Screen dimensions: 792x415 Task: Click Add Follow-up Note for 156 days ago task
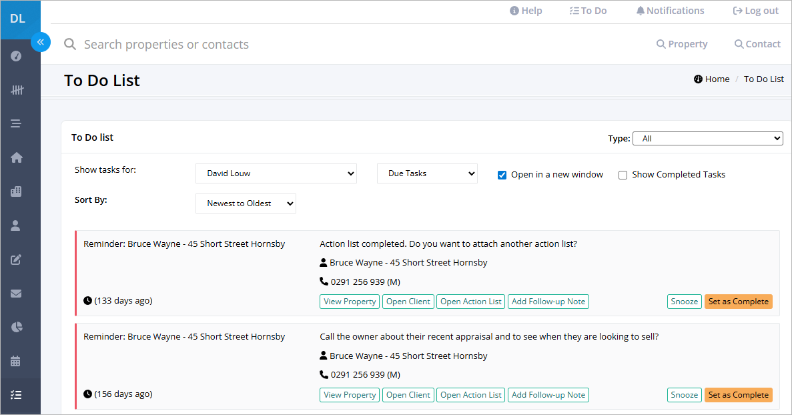coord(548,395)
